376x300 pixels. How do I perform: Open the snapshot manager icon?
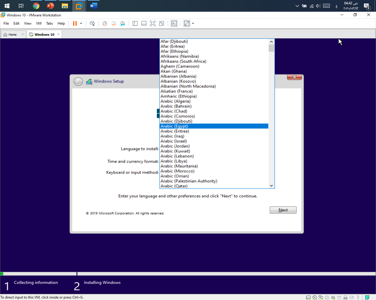122,23
